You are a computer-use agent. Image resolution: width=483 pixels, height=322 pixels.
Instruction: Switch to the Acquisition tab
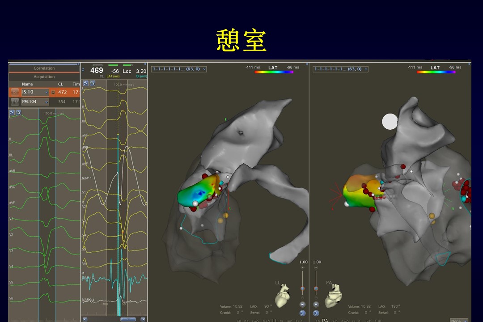tap(44, 76)
